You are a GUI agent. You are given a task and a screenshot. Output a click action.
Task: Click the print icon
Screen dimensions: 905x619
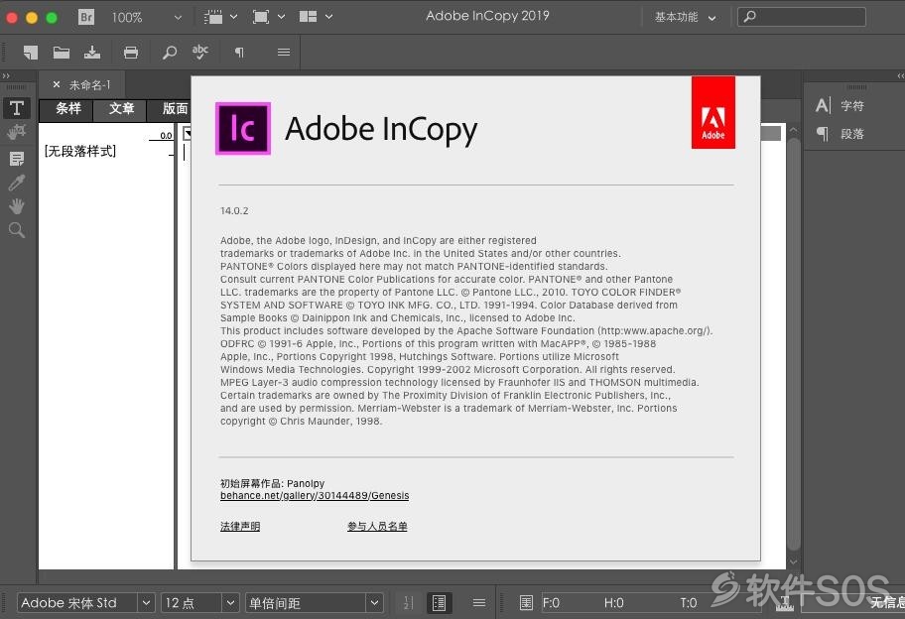pyautogui.click(x=131, y=53)
